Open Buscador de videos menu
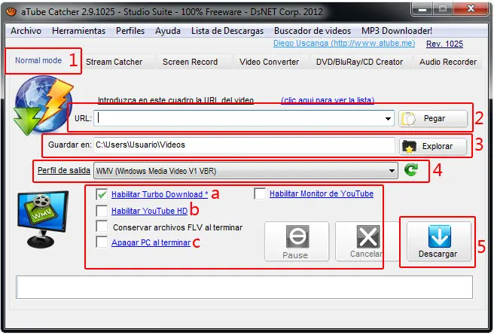This screenshot has width=494, height=335. click(x=313, y=31)
